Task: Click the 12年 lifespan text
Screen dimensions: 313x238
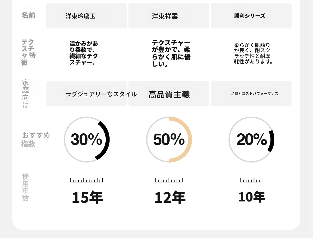Action: [x=170, y=198]
